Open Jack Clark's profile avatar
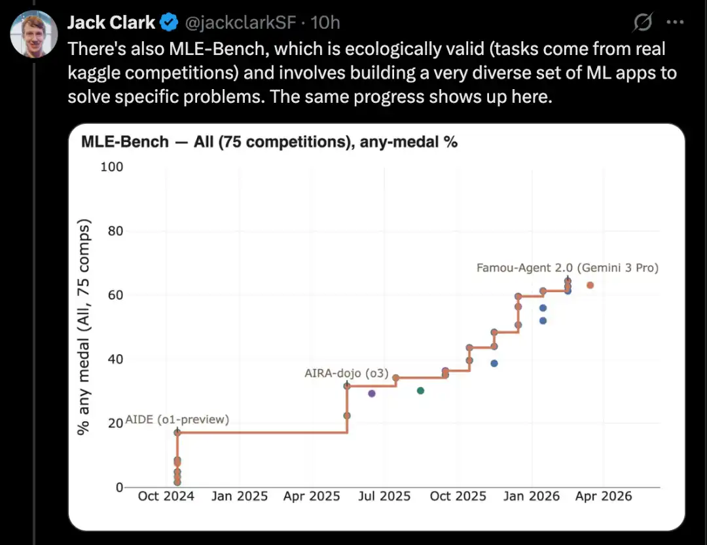This screenshot has height=545, width=707. pos(34,34)
